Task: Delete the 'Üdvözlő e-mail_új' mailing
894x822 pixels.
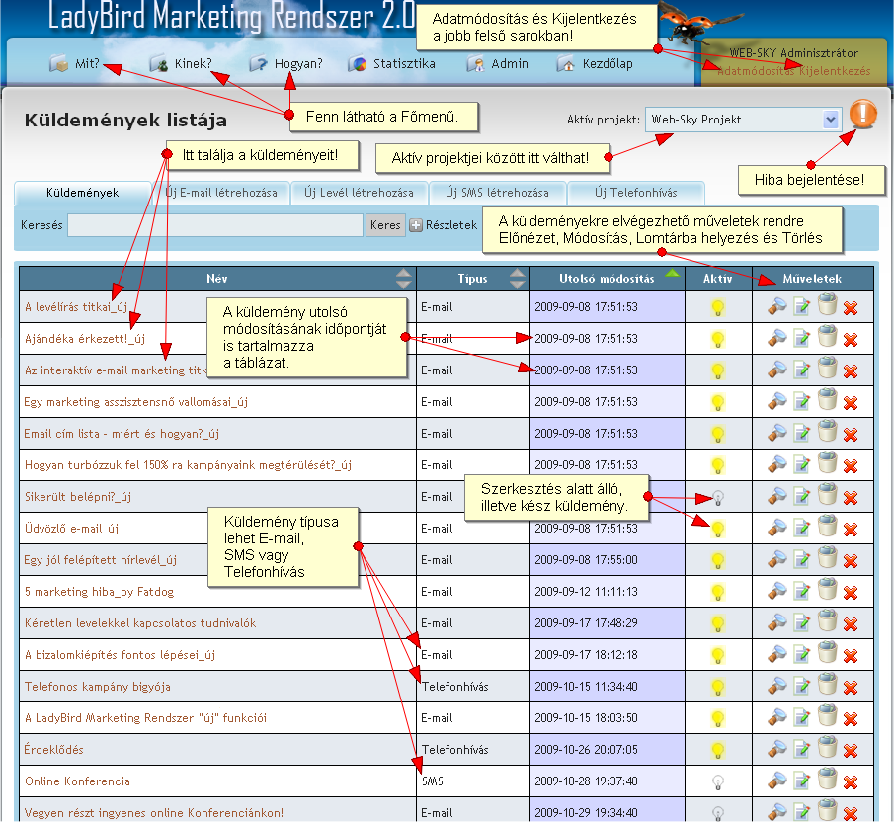Action: 851,530
